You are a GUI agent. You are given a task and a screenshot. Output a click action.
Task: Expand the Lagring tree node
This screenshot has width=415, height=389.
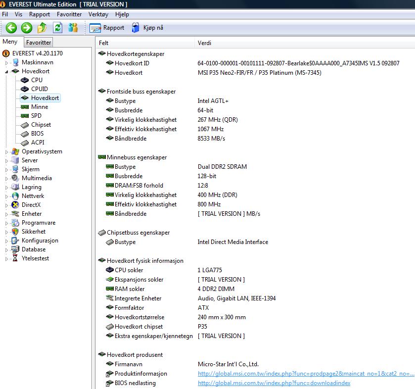click(7, 188)
